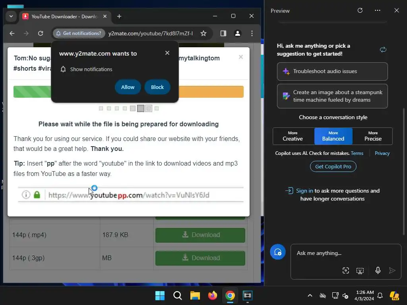
Task: Click the youtubepp.com example URL
Action: coord(129,195)
